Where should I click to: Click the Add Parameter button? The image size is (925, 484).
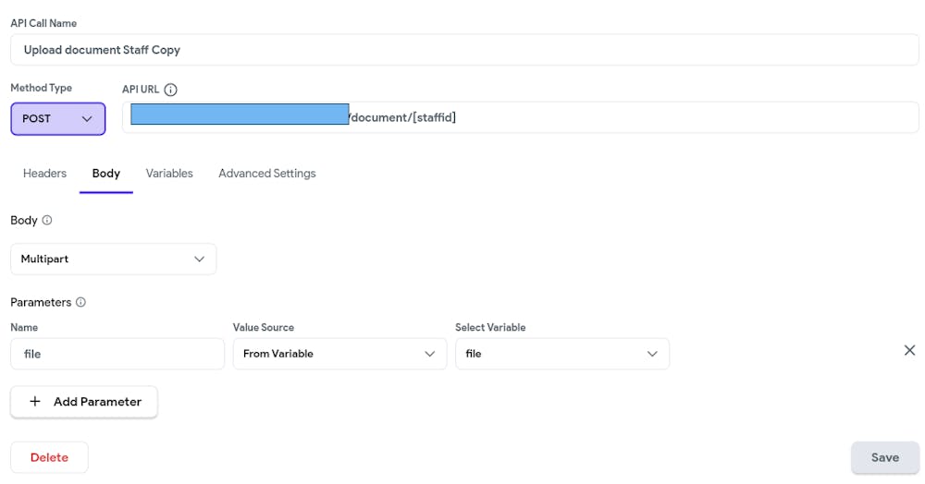click(84, 402)
